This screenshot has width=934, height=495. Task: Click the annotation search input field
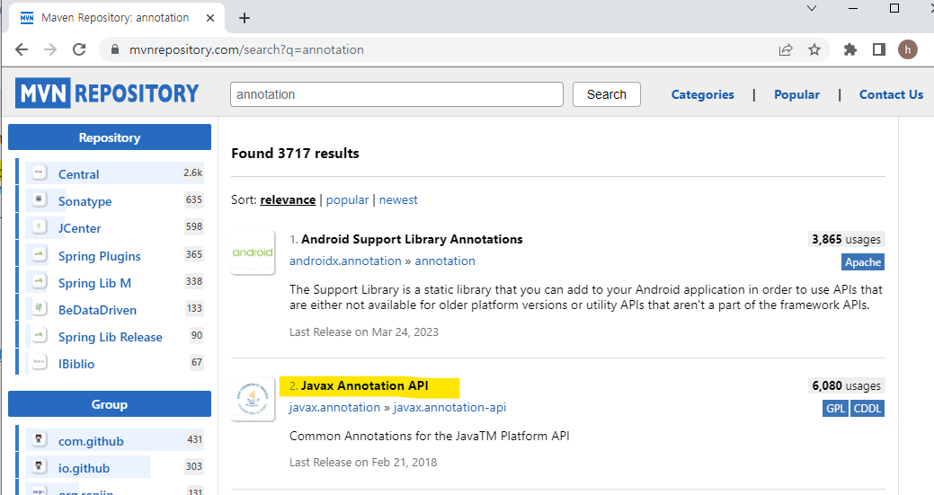(396, 94)
